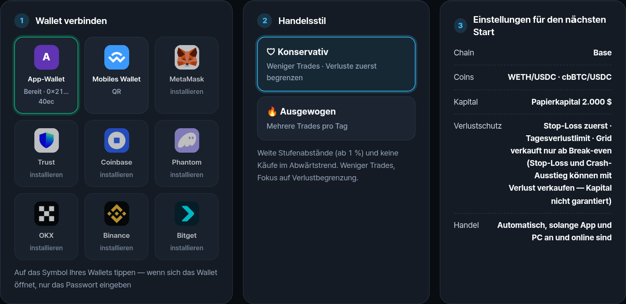
Task: Click the coins value 'WETH/USDC · cbBTC/USDC'
Action: (560, 77)
